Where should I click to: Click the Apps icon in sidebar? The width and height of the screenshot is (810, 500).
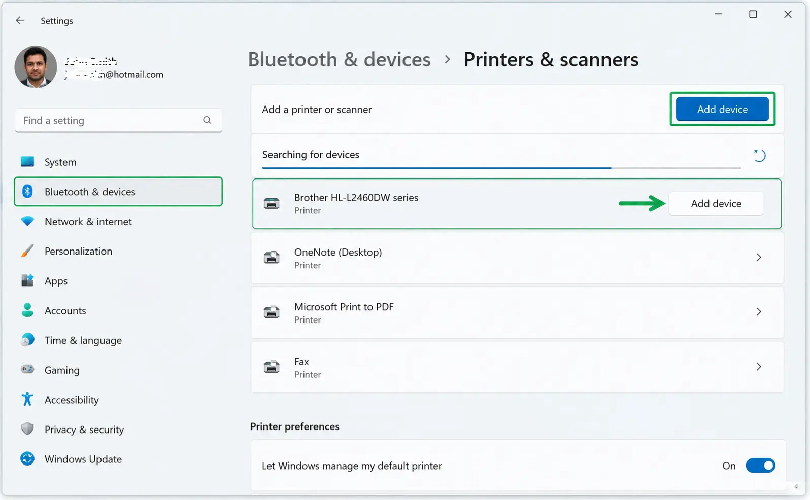[x=27, y=280]
